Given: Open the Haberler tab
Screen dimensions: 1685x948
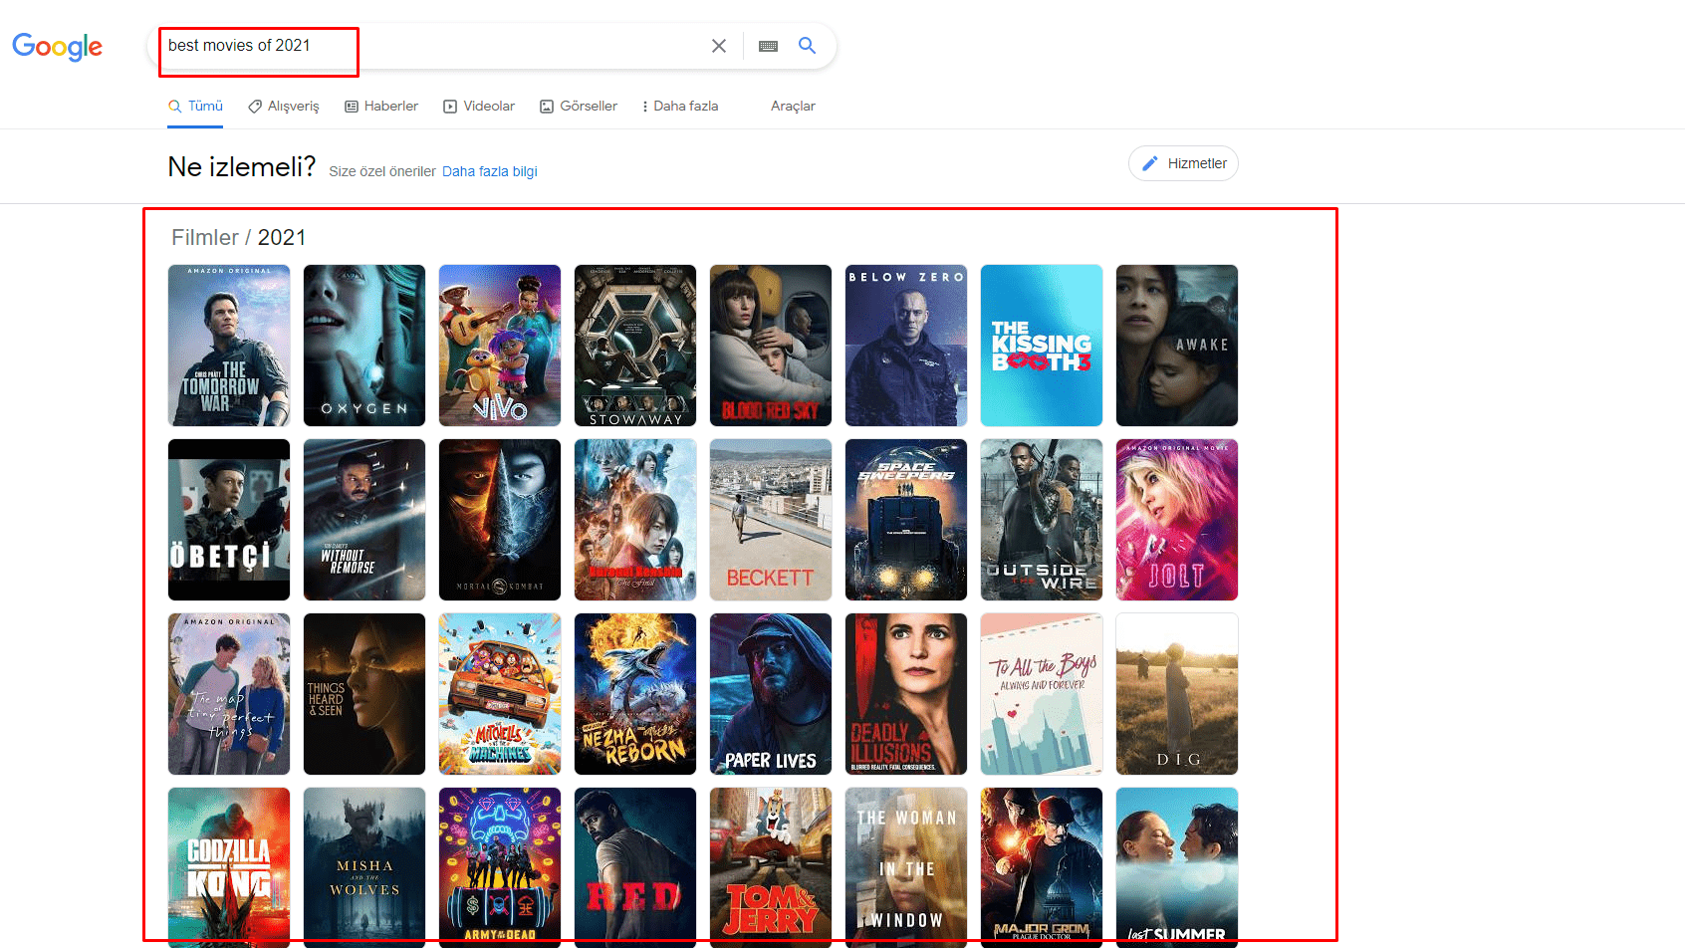Looking at the screenshot, I should tap(381, 107).
